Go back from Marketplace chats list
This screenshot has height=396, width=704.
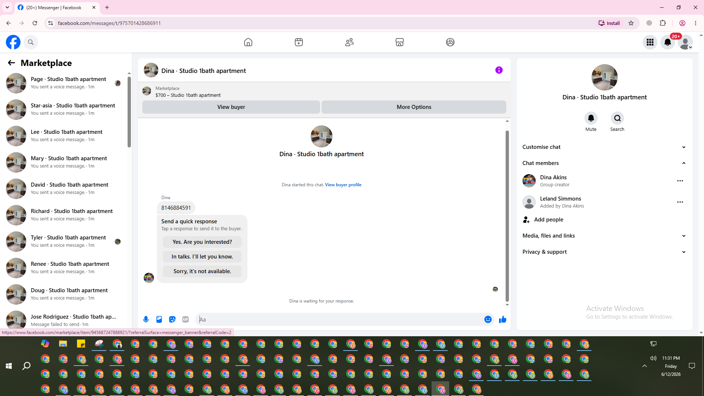coord(11,63)
